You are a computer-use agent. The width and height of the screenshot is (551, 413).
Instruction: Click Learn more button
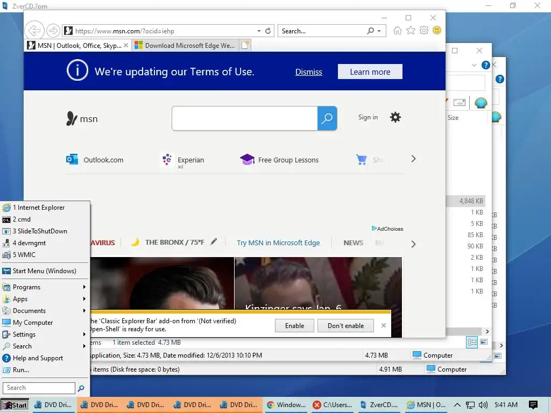(x=370, y=72)
